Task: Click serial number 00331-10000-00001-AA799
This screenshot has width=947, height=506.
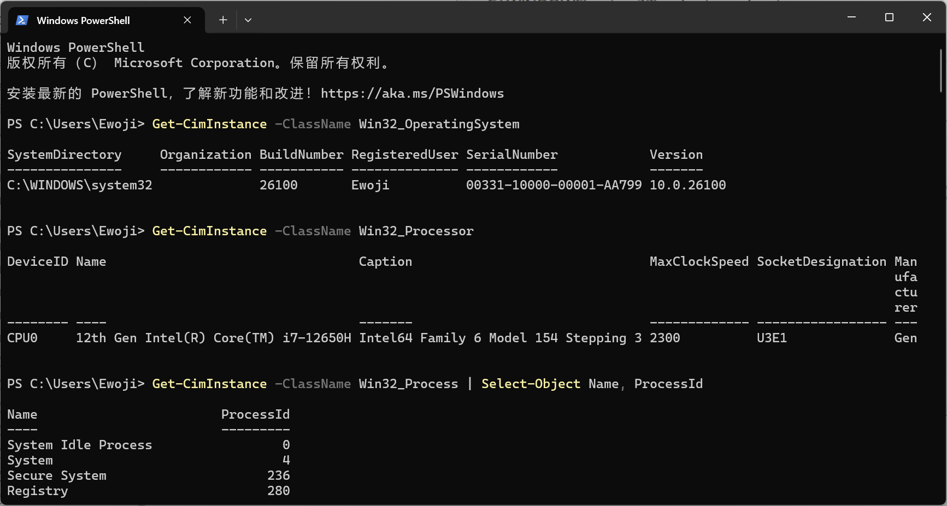Action: click(554, 185)
